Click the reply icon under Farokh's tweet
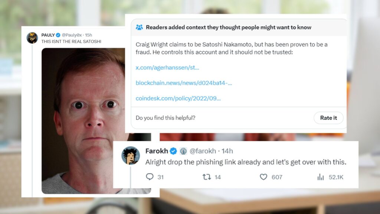This screenshot has height=214, width=380. [150, 176]
